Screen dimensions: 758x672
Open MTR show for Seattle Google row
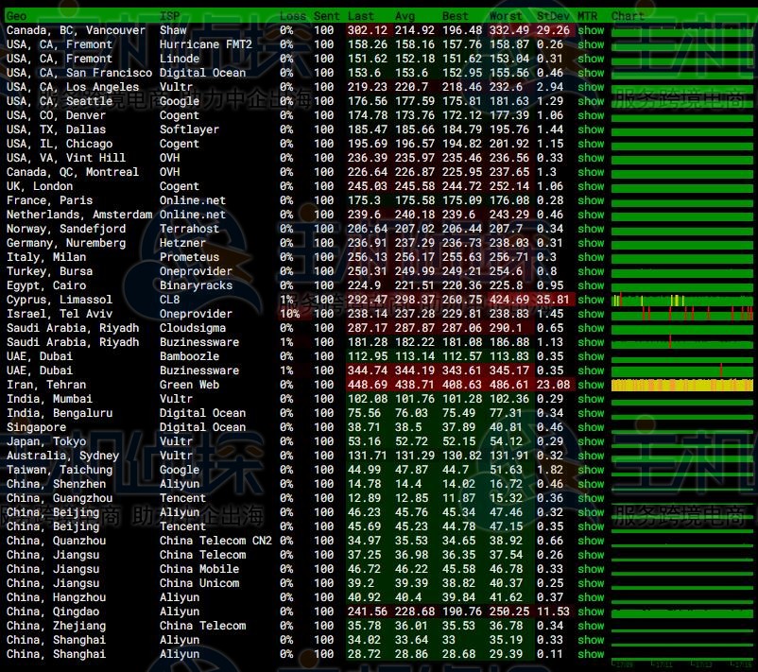(x=591, y=101)
